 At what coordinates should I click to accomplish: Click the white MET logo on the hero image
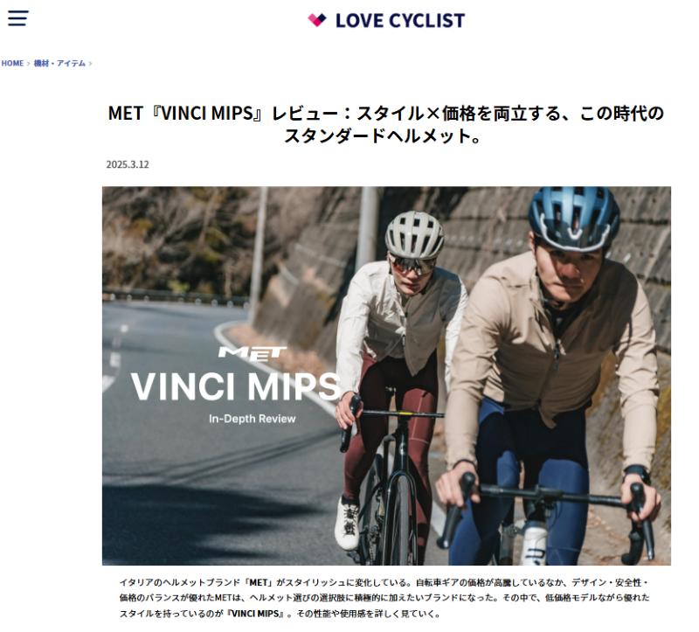(252, 353)
